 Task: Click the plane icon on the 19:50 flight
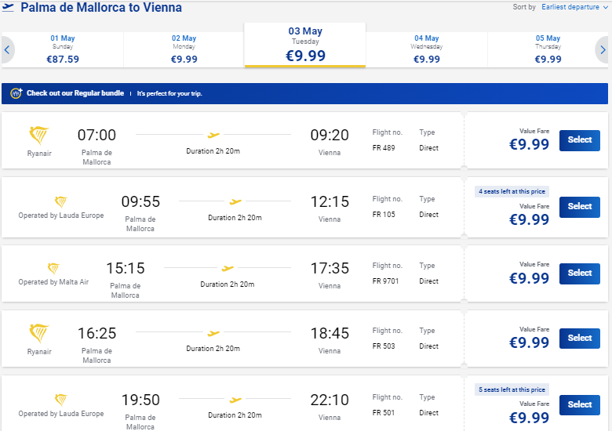pos(235,400)
